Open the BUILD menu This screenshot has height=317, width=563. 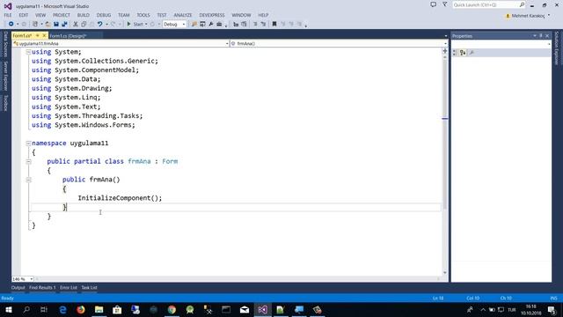(84, 15)
